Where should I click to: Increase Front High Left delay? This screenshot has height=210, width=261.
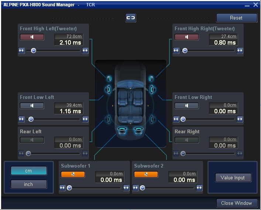point(85,51)
